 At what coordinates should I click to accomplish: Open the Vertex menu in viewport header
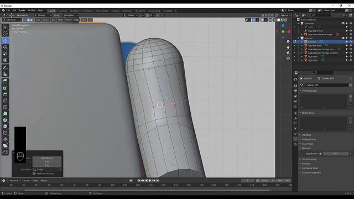[69, 20]
